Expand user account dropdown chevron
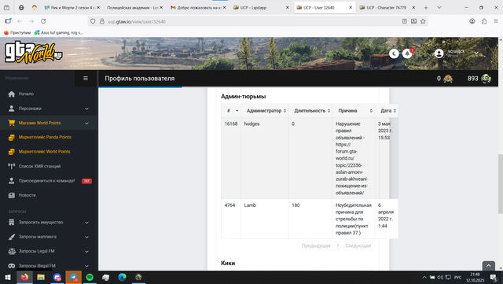Image resolution: width=503 pixels, height=284 pixels. pyautogui.click(x=476, y=53)
